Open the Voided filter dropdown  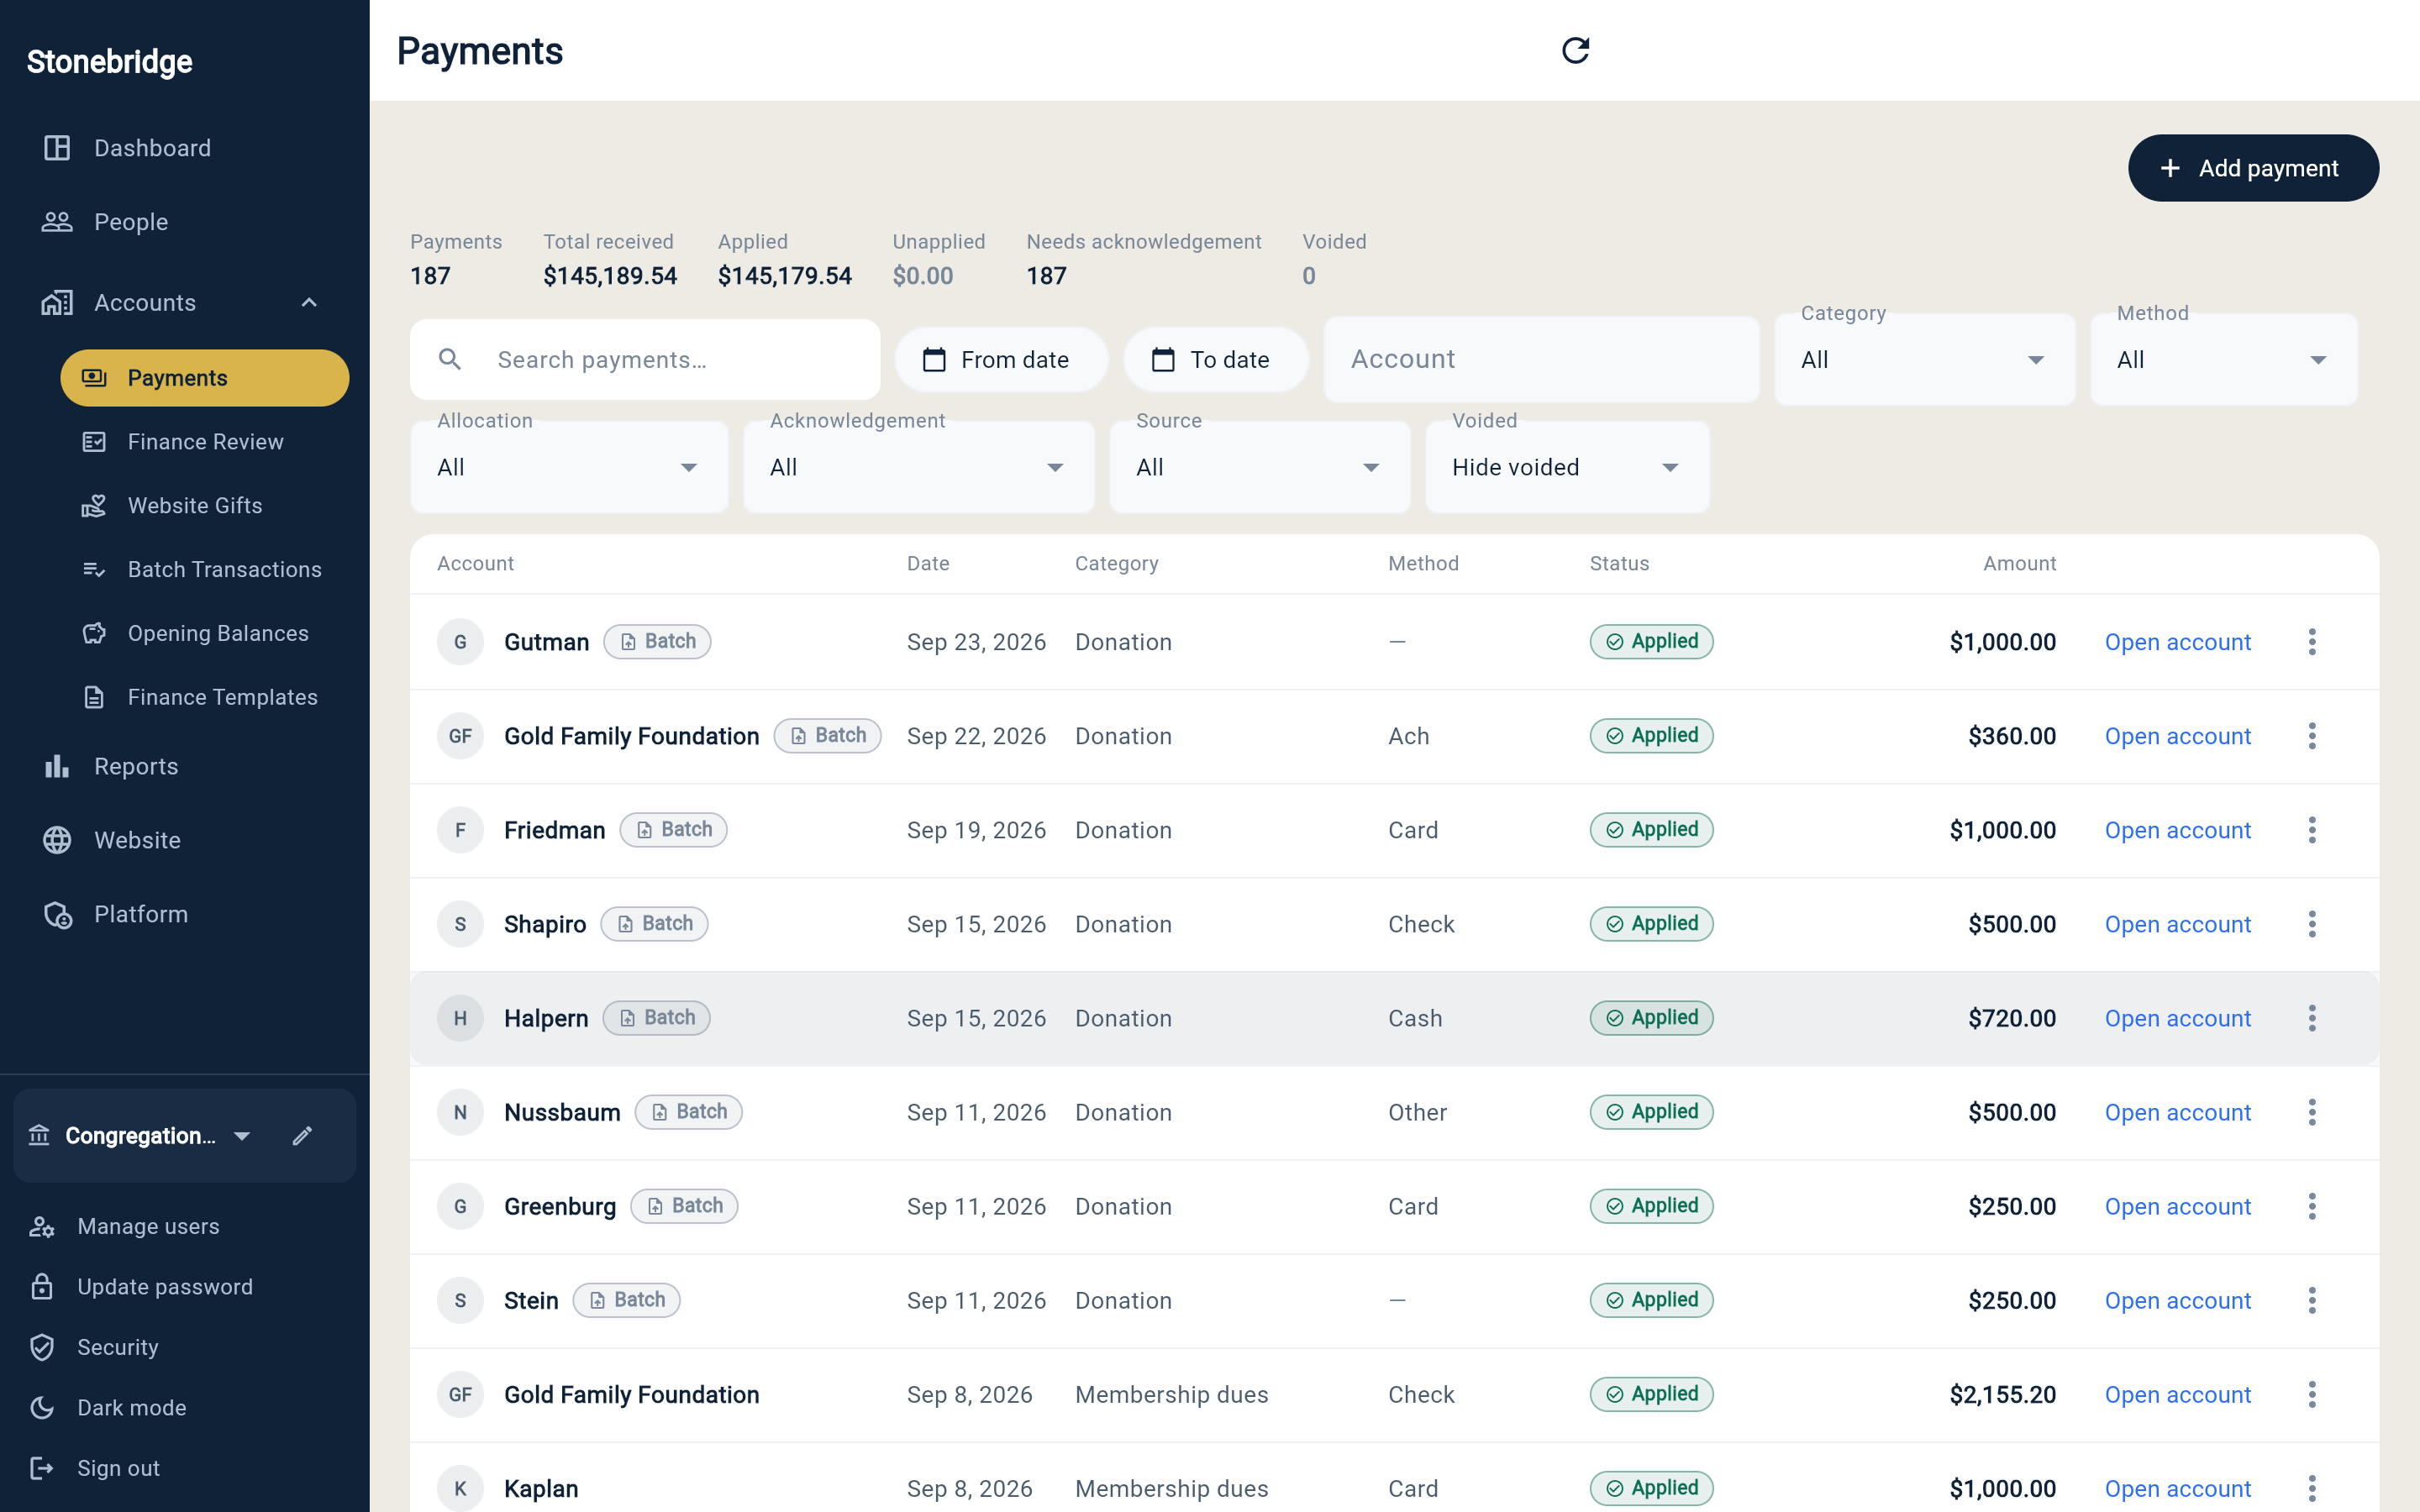tap(1567, 467)
